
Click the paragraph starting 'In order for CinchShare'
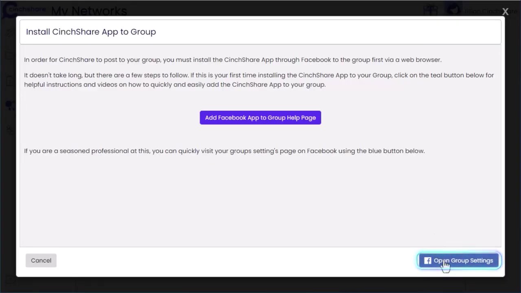pyautogui.click(x=233, y=60)
